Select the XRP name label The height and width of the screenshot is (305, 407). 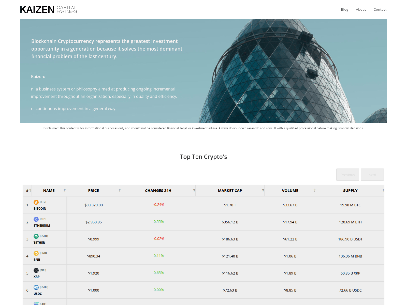[x=37, y=277]
